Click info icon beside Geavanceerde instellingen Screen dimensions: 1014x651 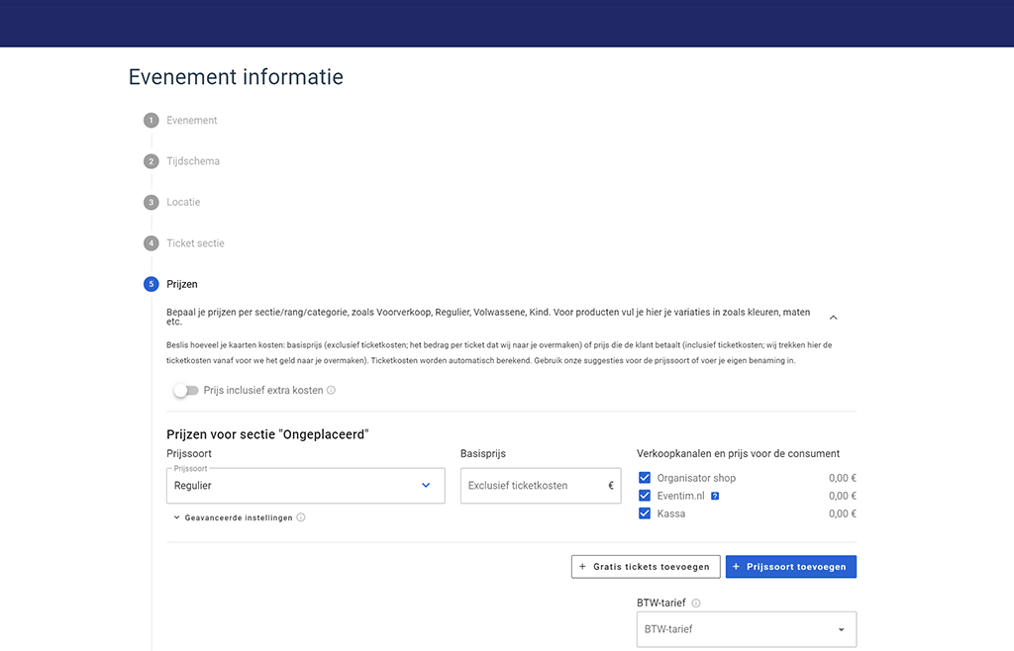click(x=301, y=517)
